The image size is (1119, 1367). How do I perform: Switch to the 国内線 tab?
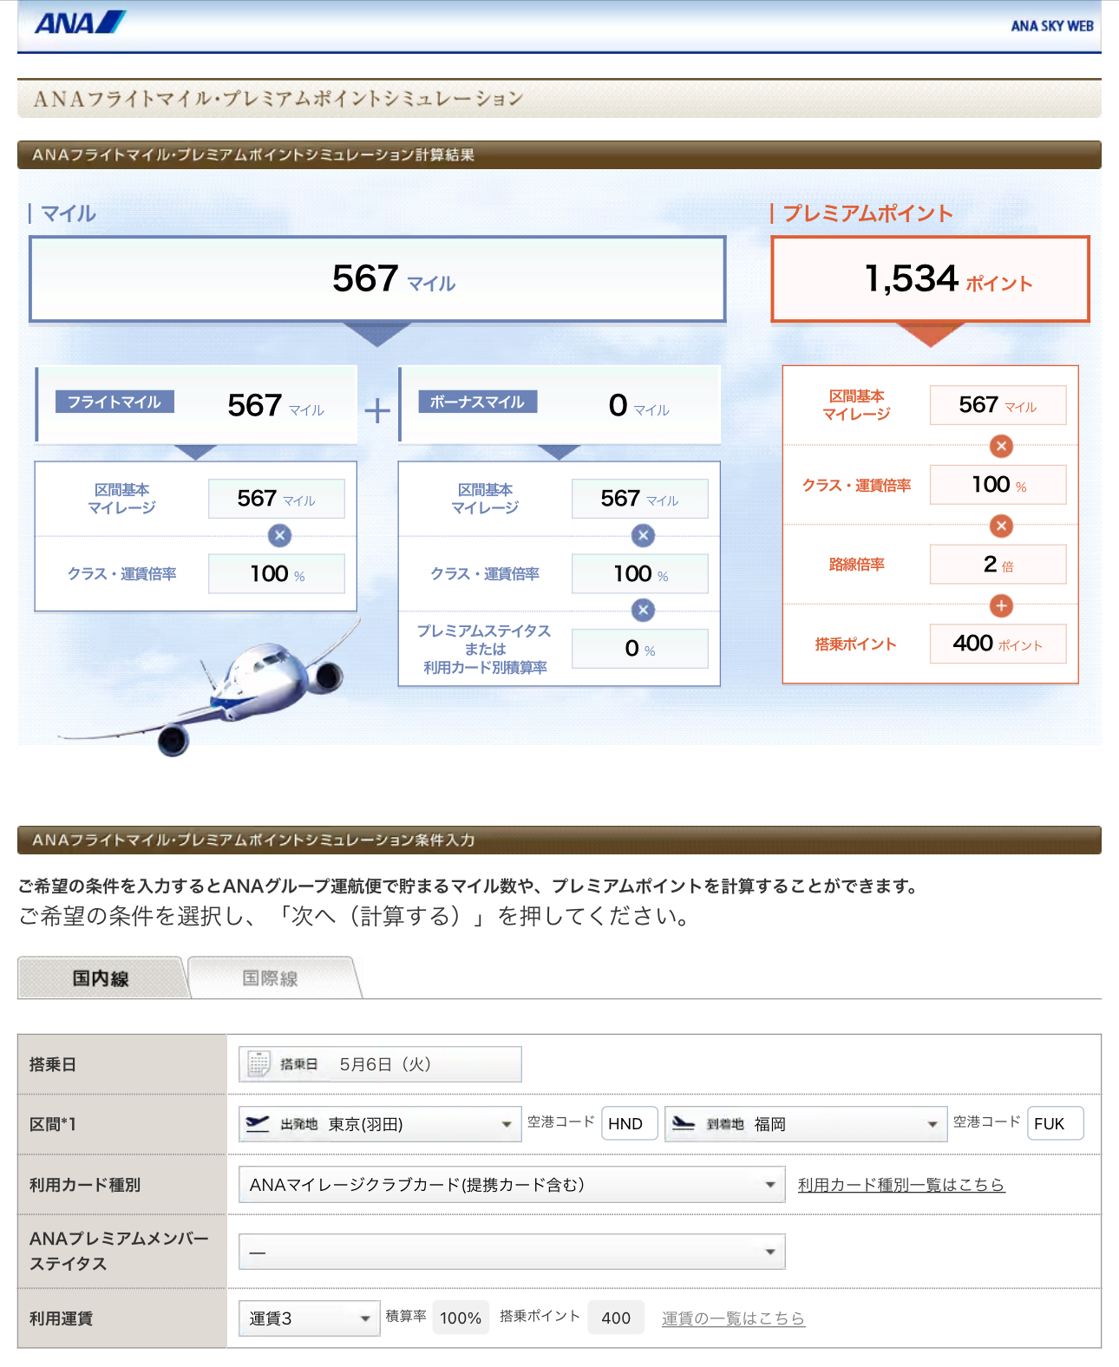pos(101,978)
